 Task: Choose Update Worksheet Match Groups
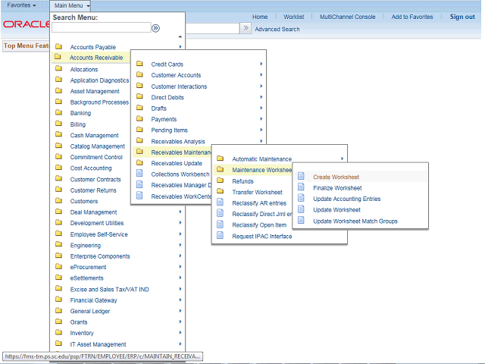tap(355, 221)
